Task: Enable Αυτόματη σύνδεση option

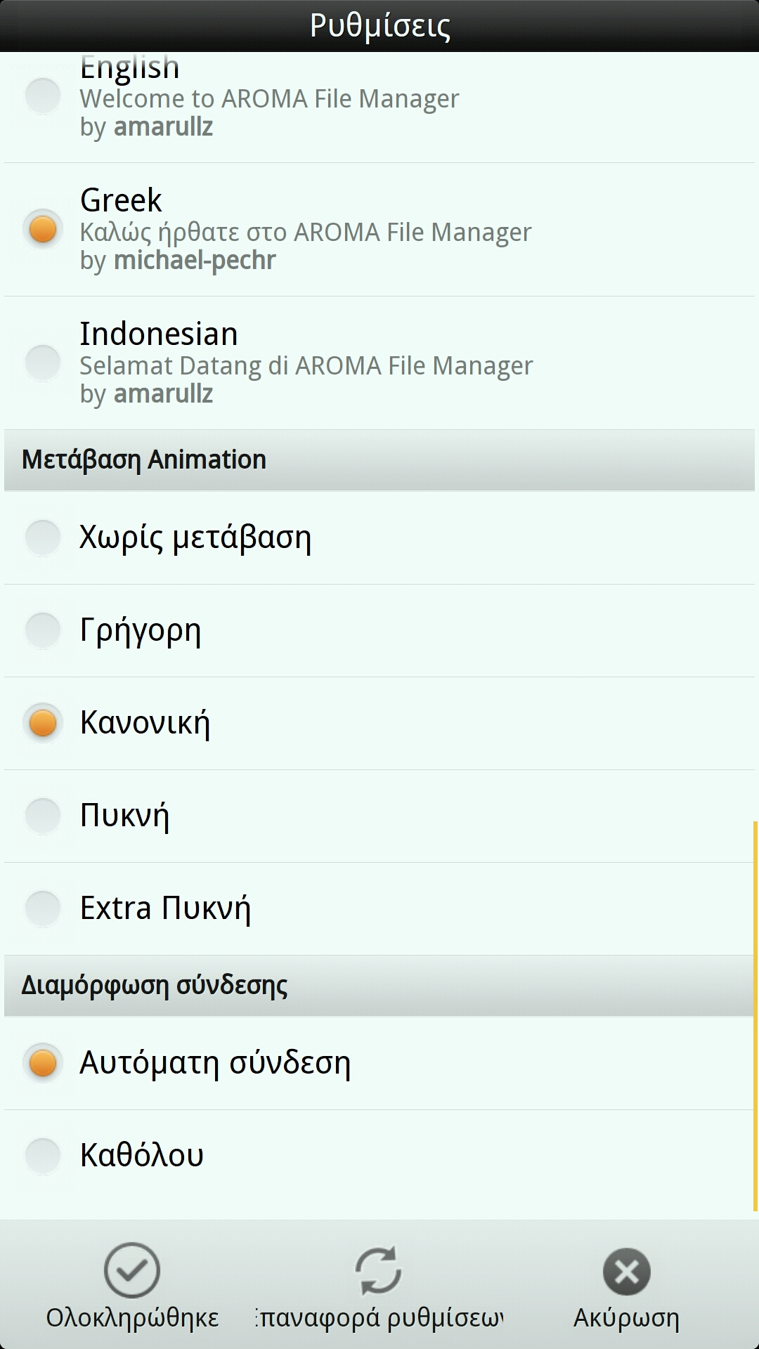Action: (43, 1063)
